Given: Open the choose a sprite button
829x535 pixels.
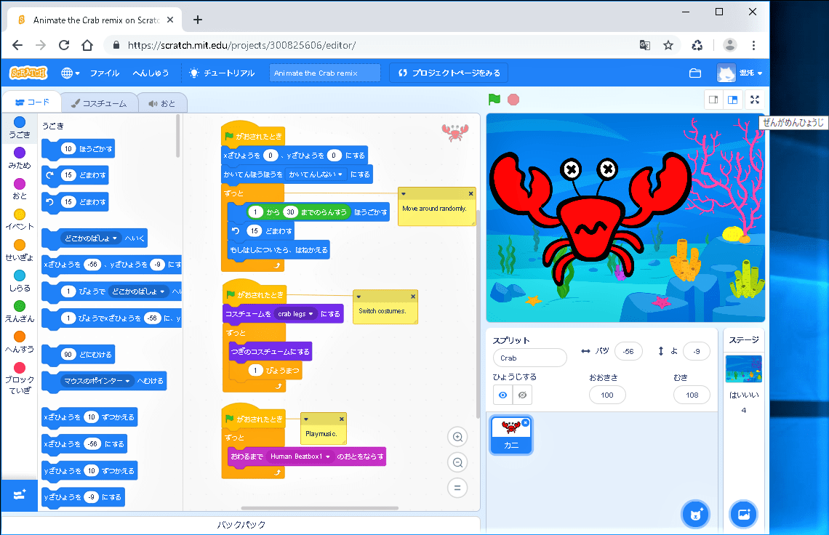Looking at the screenshot, I should pyautogui.click(x=696, y=514).
